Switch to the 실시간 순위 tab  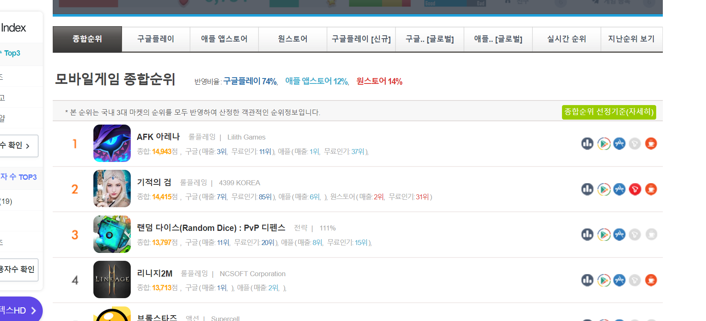(567, 39)
